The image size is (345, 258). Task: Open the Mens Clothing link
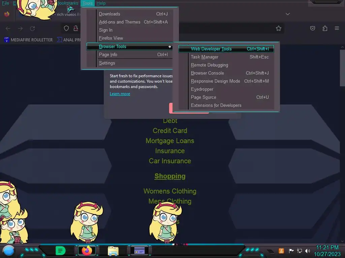[x=170, y=201]
